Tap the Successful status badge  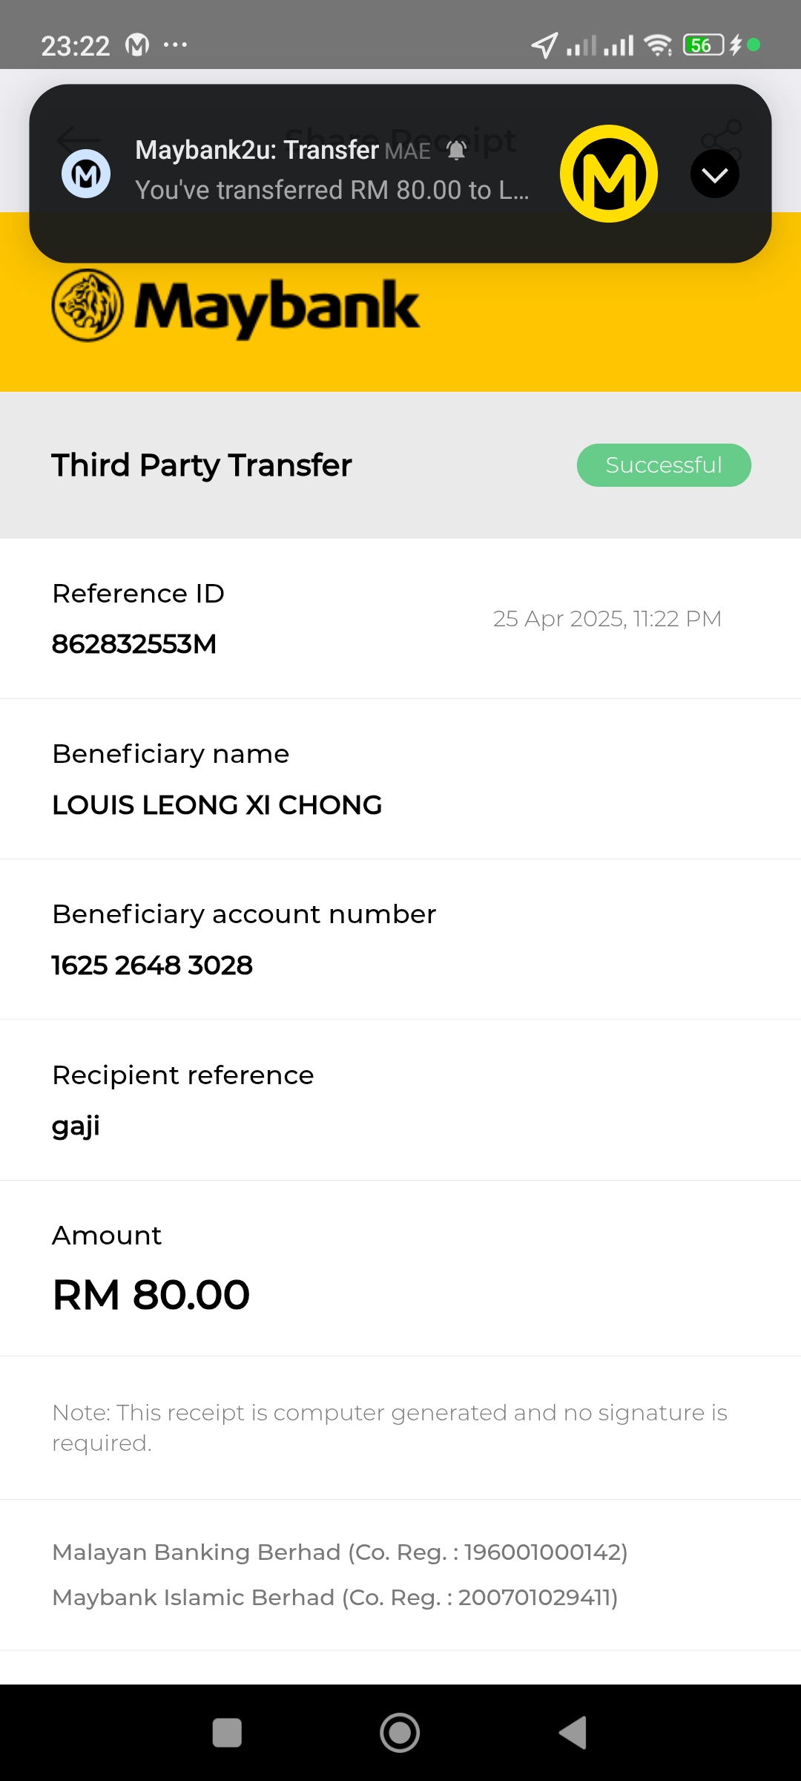tap(664, 465)
